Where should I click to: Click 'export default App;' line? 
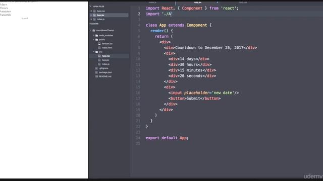167,138
